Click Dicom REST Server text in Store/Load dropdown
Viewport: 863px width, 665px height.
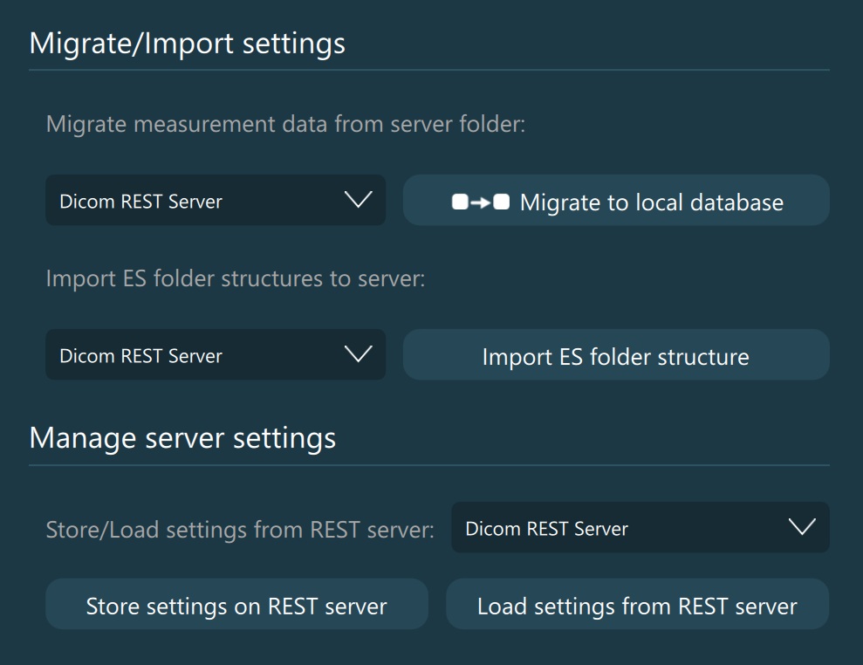pos(546,529)
